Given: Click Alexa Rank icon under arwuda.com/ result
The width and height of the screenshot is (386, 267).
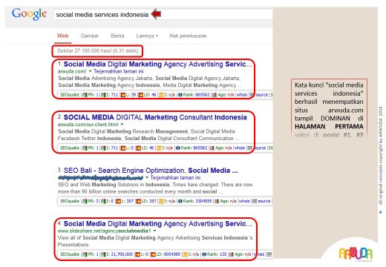Looking at the screenshot, I should (x=180, y=95).
